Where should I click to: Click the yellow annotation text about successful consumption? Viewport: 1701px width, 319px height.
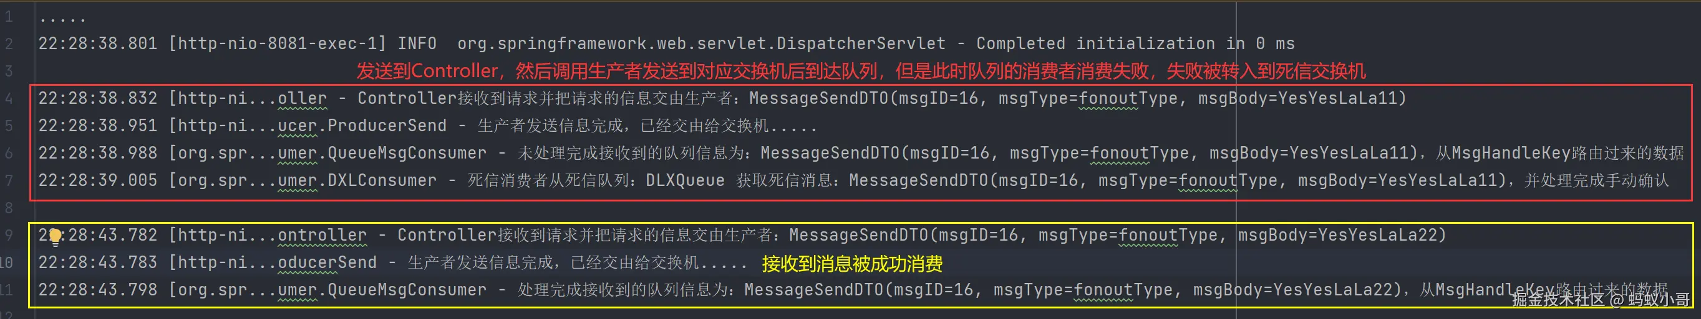(x=852, y=264)
